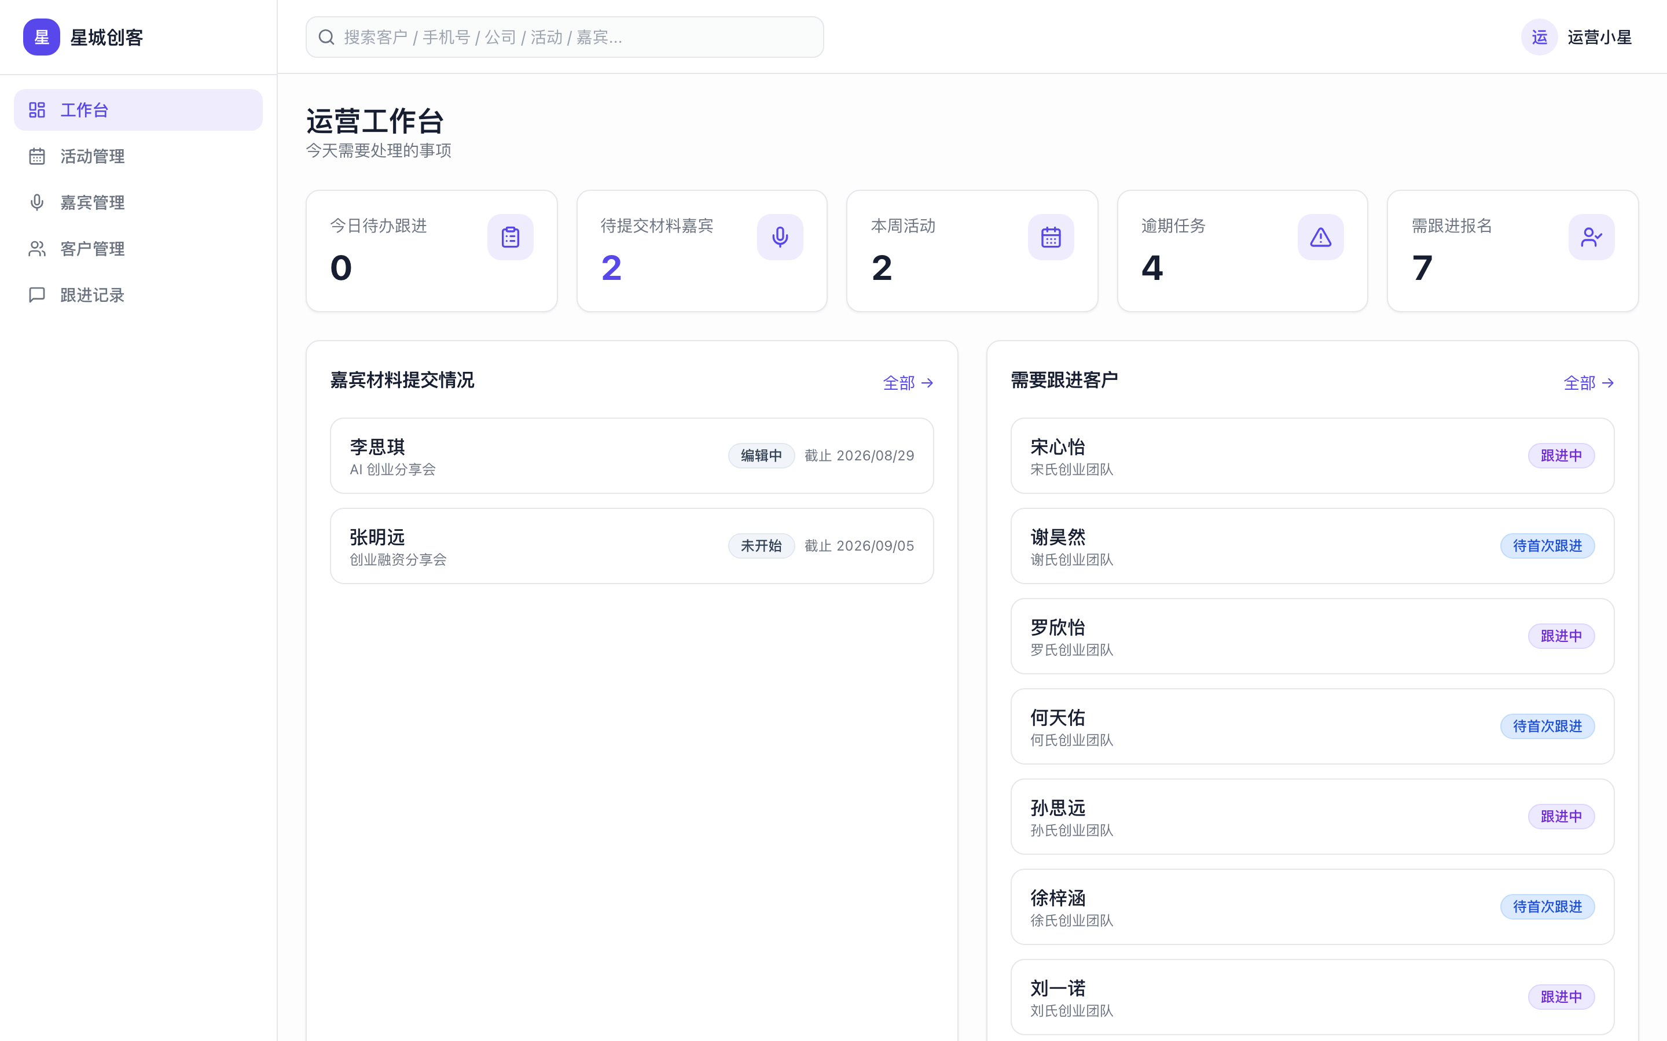Open the 李思琪 guest material row
This screenshot has width=1667, height=1041.
631,456
